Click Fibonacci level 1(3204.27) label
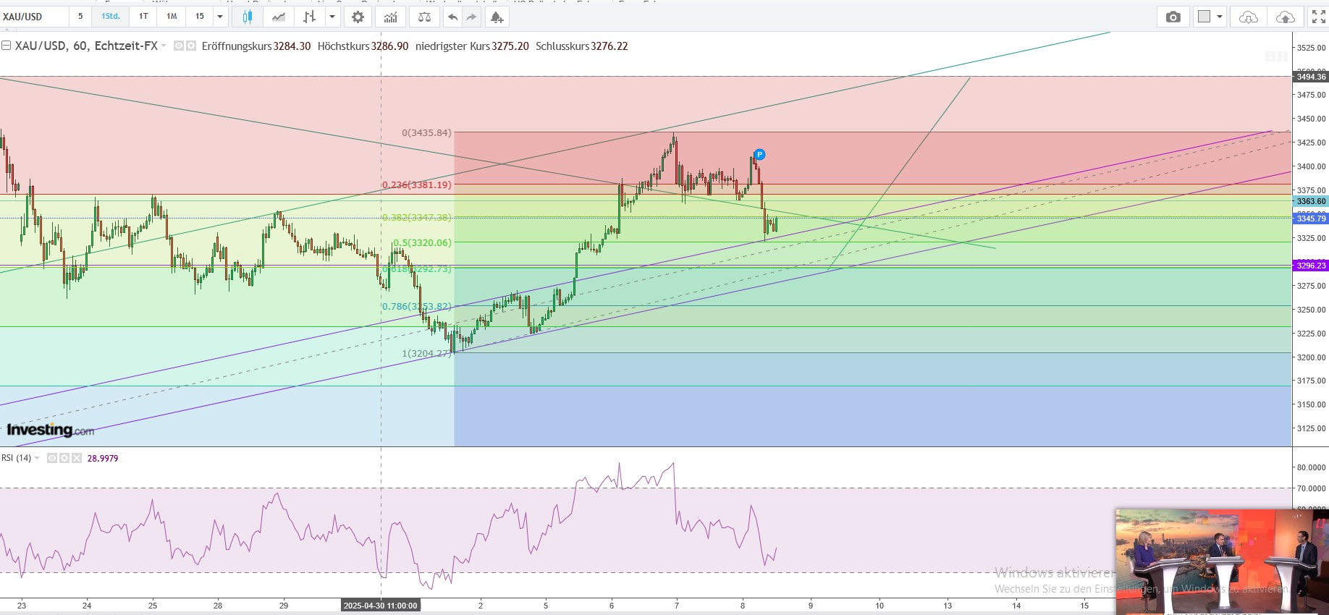Screen dimensions: 1329x615 (426, 353)
